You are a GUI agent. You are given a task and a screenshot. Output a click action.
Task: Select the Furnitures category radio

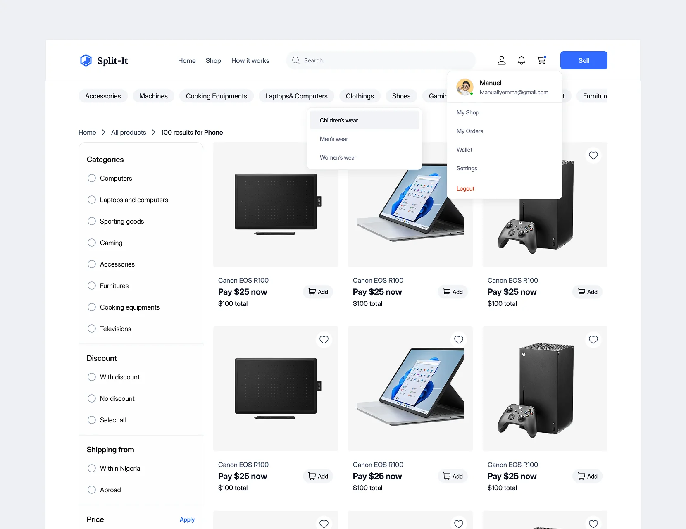pos(92,286)
